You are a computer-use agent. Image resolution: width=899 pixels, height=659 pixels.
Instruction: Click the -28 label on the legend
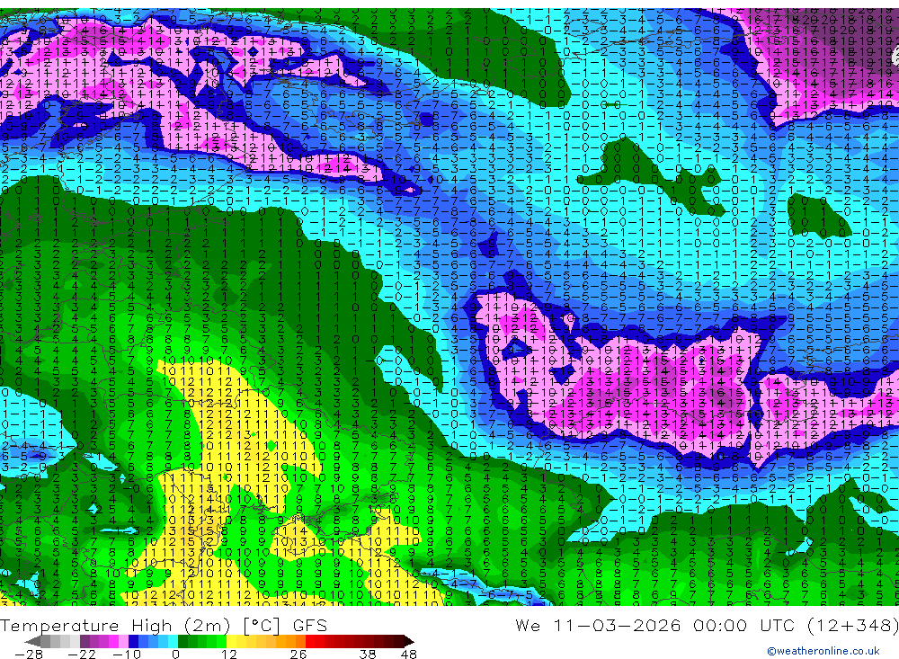click(29, 655)
